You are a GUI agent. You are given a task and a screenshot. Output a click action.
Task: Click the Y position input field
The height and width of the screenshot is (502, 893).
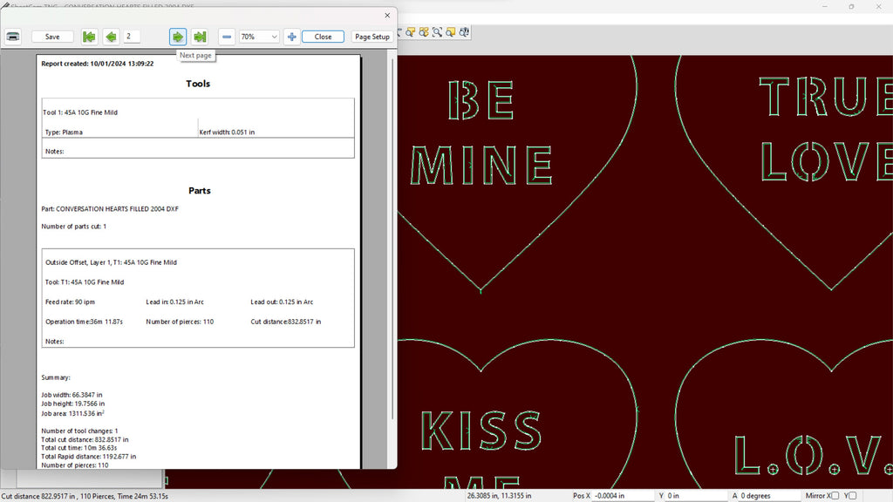(696, 496)
